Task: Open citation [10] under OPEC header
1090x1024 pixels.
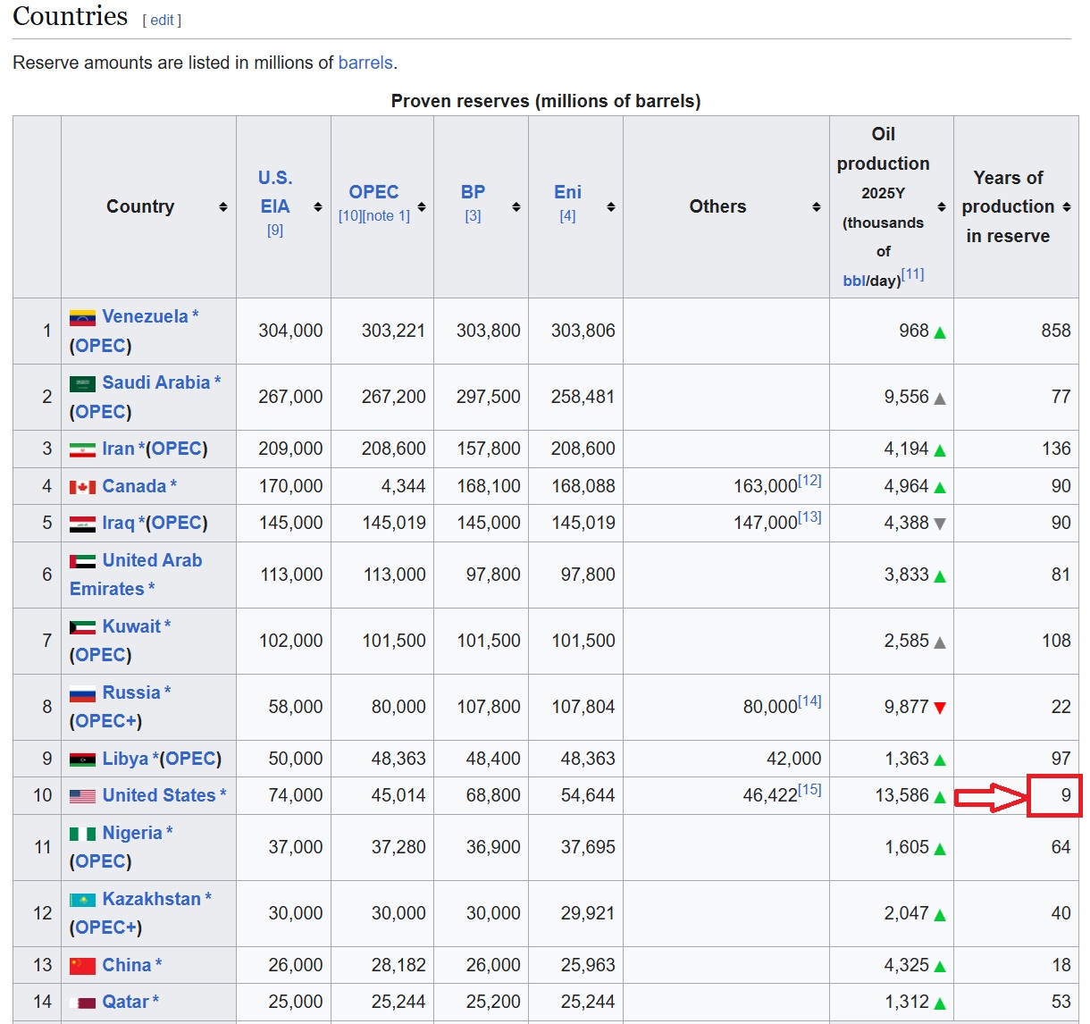Action: pos(349,215)
